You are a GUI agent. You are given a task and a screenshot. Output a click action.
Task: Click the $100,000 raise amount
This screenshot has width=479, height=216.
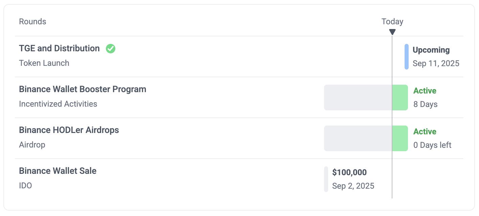click(349, 172)
